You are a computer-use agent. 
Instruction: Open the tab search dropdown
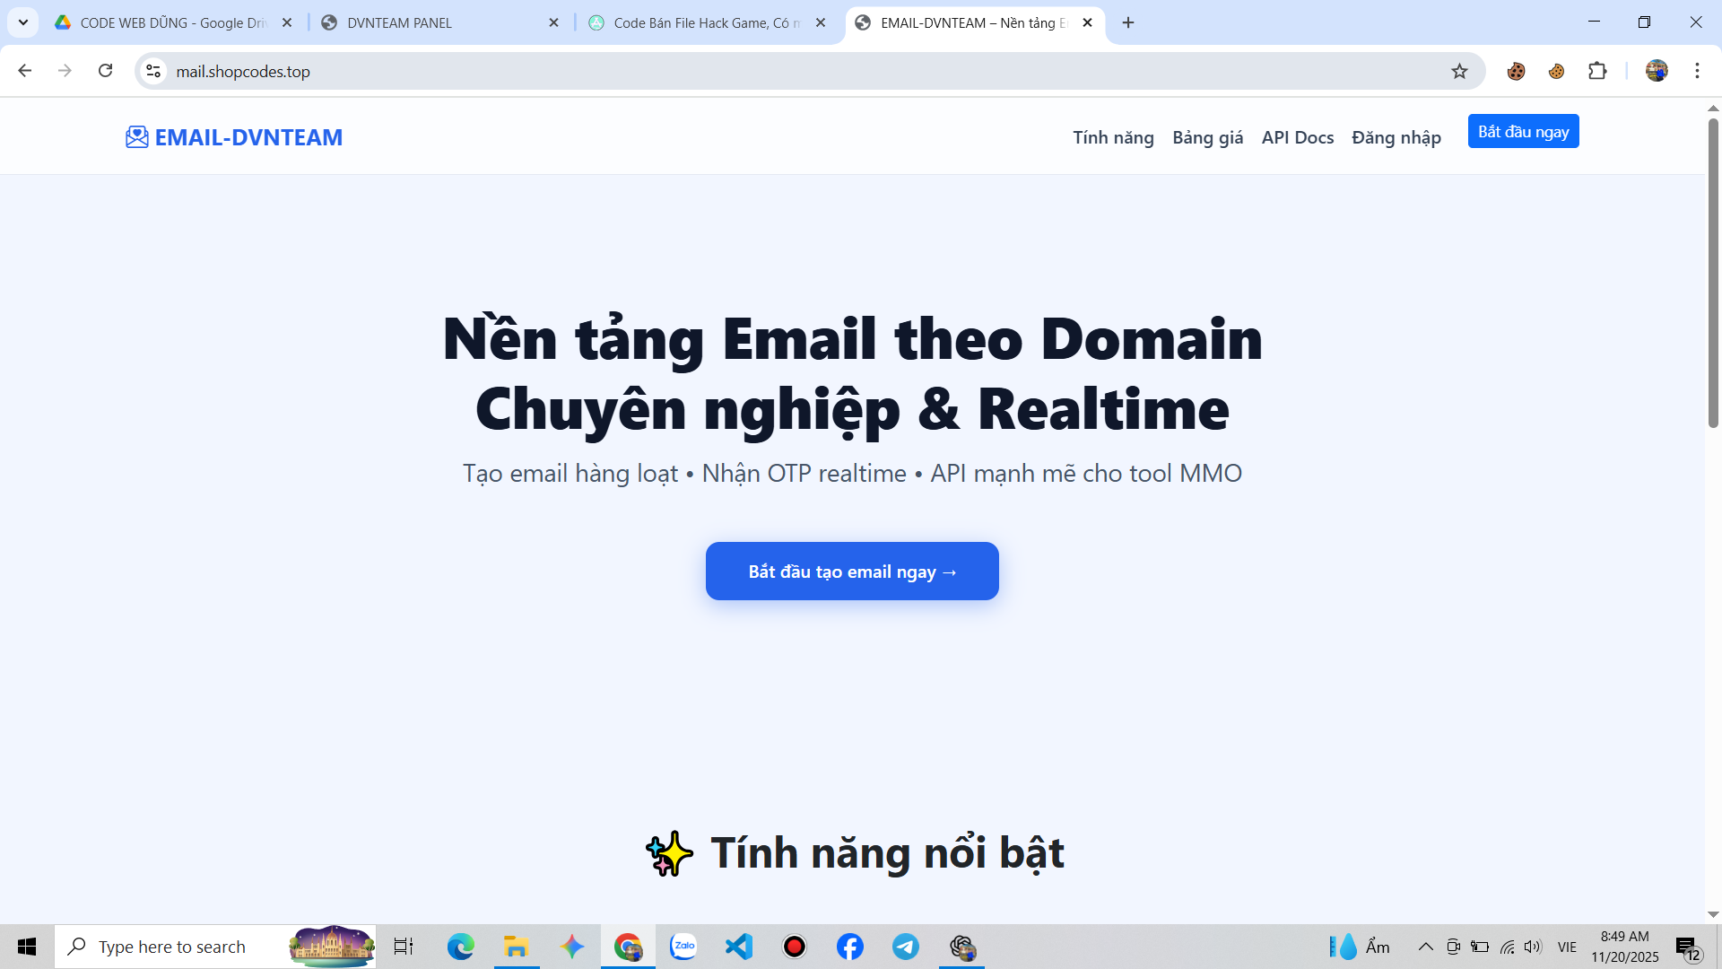[x=23, y=22]
